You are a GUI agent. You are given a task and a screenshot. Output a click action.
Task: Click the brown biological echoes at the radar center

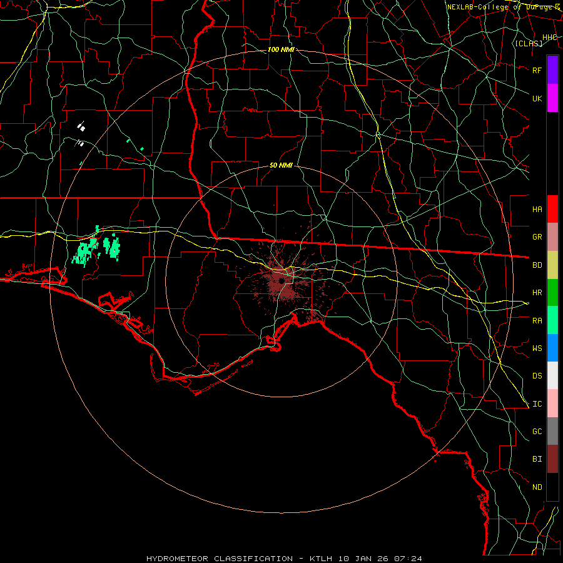pos(282,280)
